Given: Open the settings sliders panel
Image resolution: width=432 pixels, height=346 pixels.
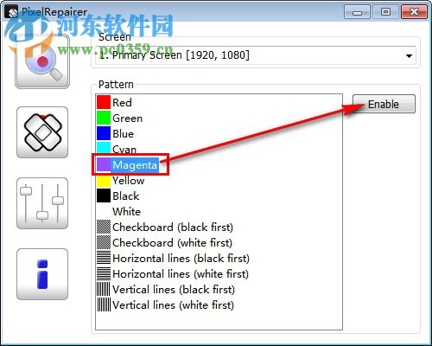Looking at the screenshot, I should pyautogui.click(x=42, y=203).
